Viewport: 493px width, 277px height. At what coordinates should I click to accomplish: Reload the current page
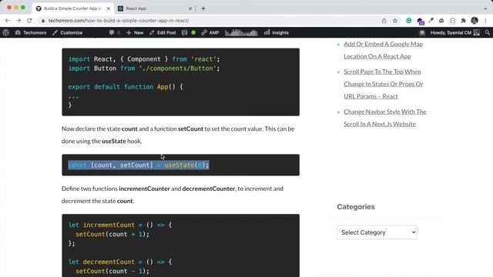[29, 21]
